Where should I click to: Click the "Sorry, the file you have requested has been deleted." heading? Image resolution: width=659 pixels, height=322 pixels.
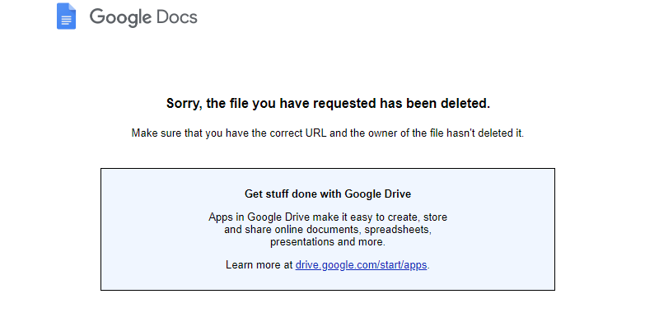[328, 104]
